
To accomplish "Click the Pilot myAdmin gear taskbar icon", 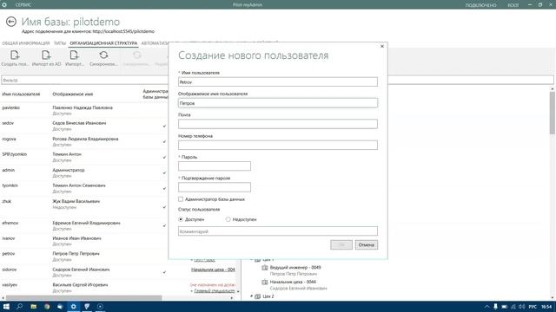I will pos(73,306).
